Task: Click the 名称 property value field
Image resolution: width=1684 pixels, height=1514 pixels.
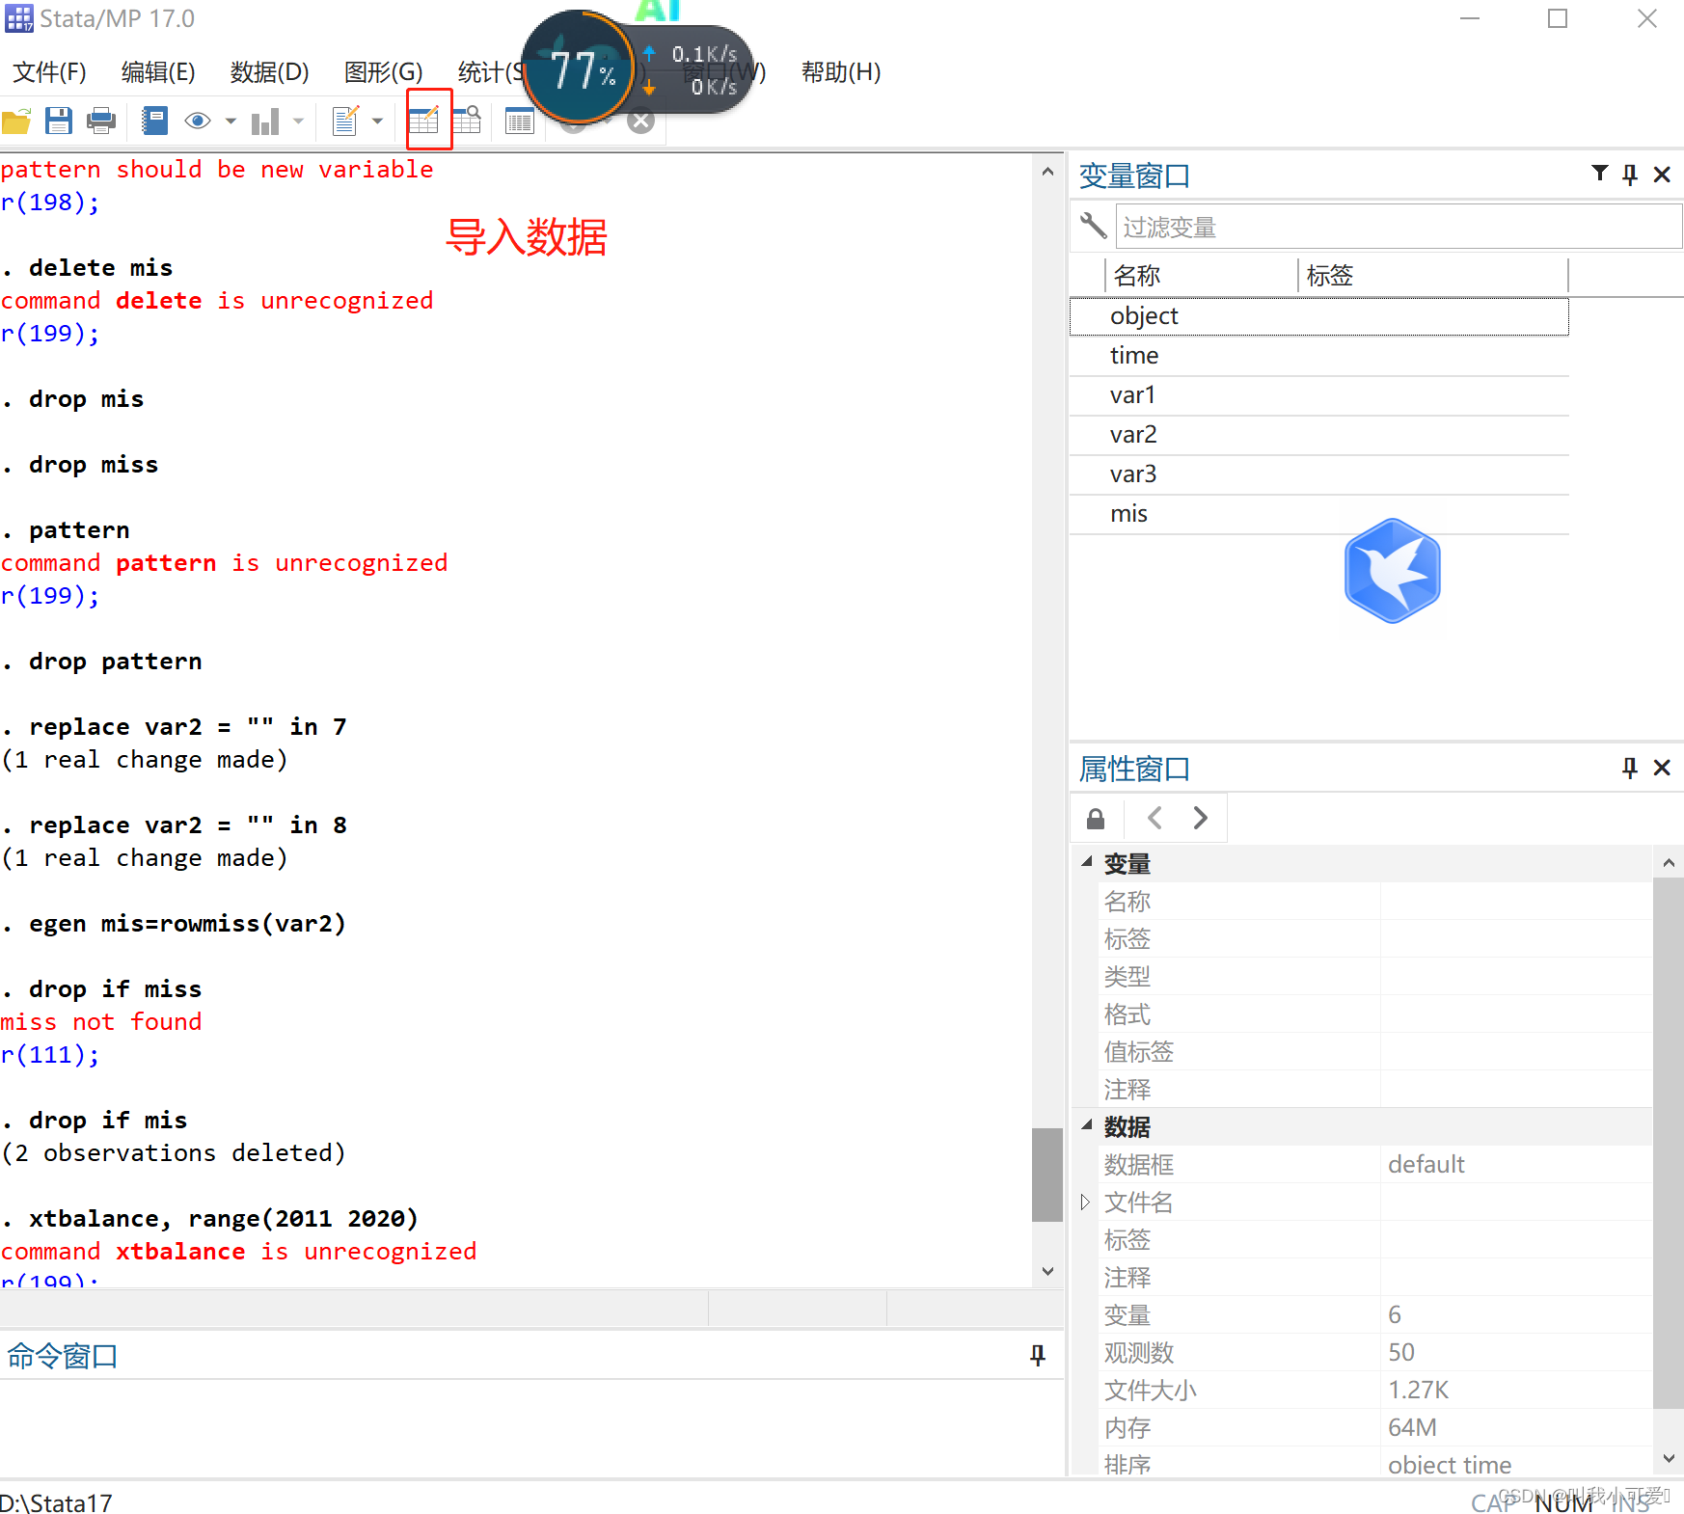Action: [x=1515, y=902]
